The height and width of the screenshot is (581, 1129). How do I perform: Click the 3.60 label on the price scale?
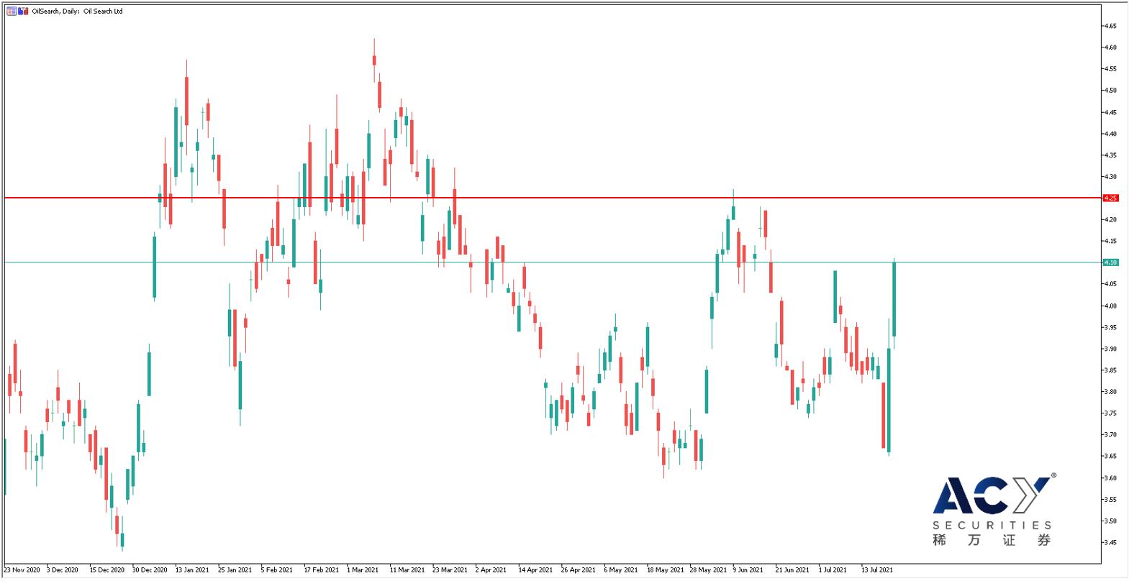1110,478
